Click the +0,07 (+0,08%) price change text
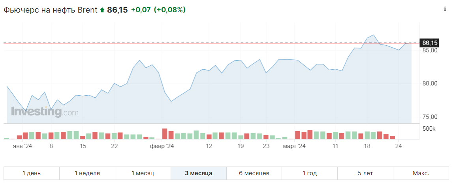This screenshot has width=453, height=187. pyautogui.click(x=158, y=10)
